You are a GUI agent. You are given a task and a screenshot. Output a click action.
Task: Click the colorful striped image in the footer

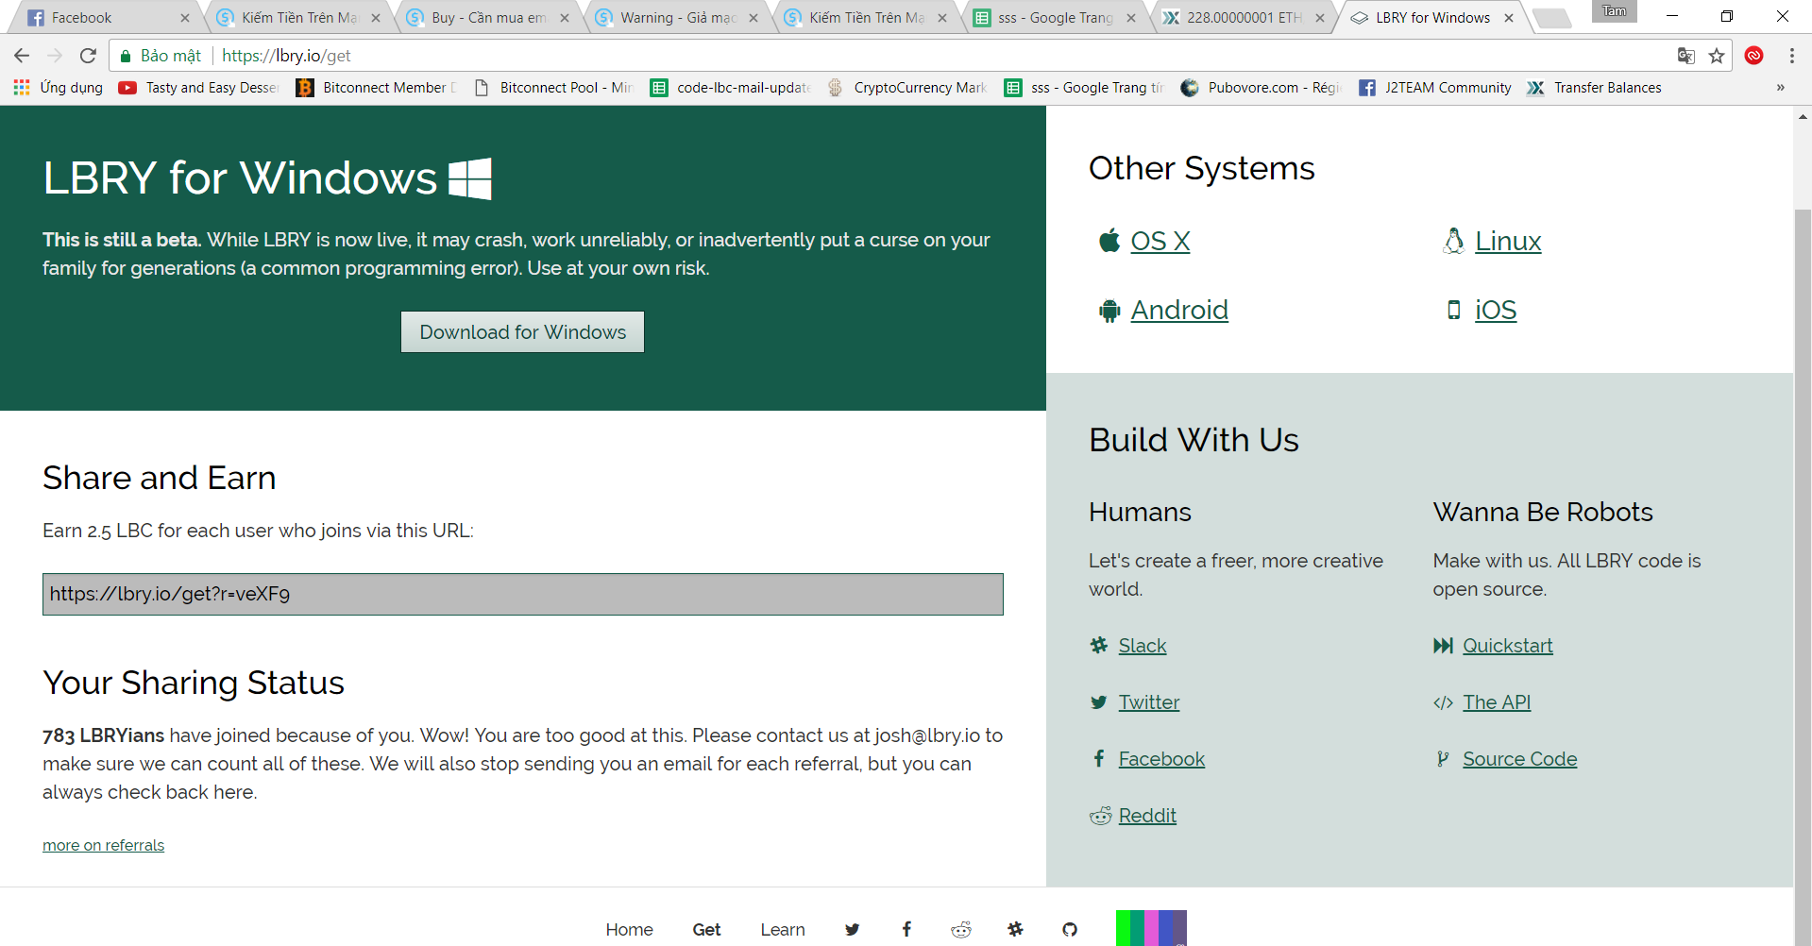pyautogui.click(x=1150, y=928)
